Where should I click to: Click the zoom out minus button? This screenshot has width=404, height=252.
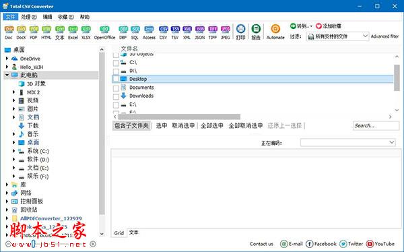[8, 244]
